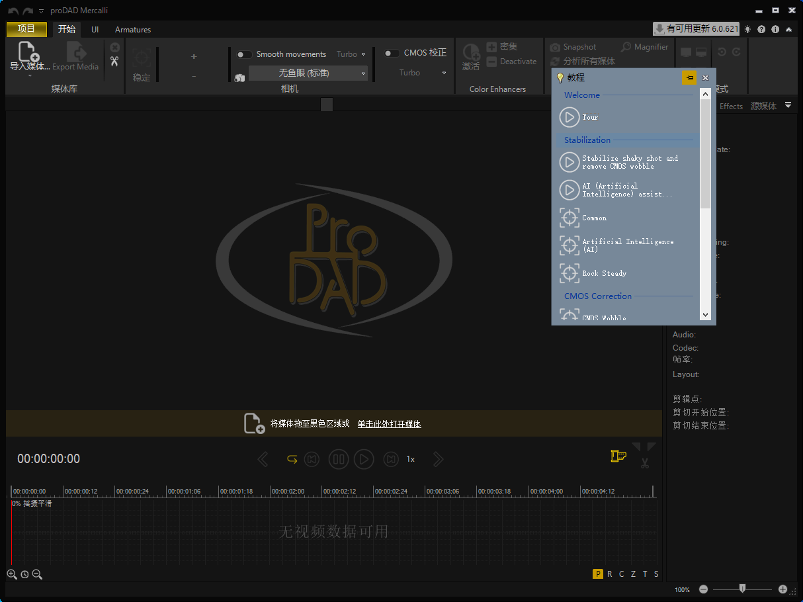803x602 pixels.
Task: Expand the Turbo dropdown beside Smooth movements
Action: (x=351, y=54)
